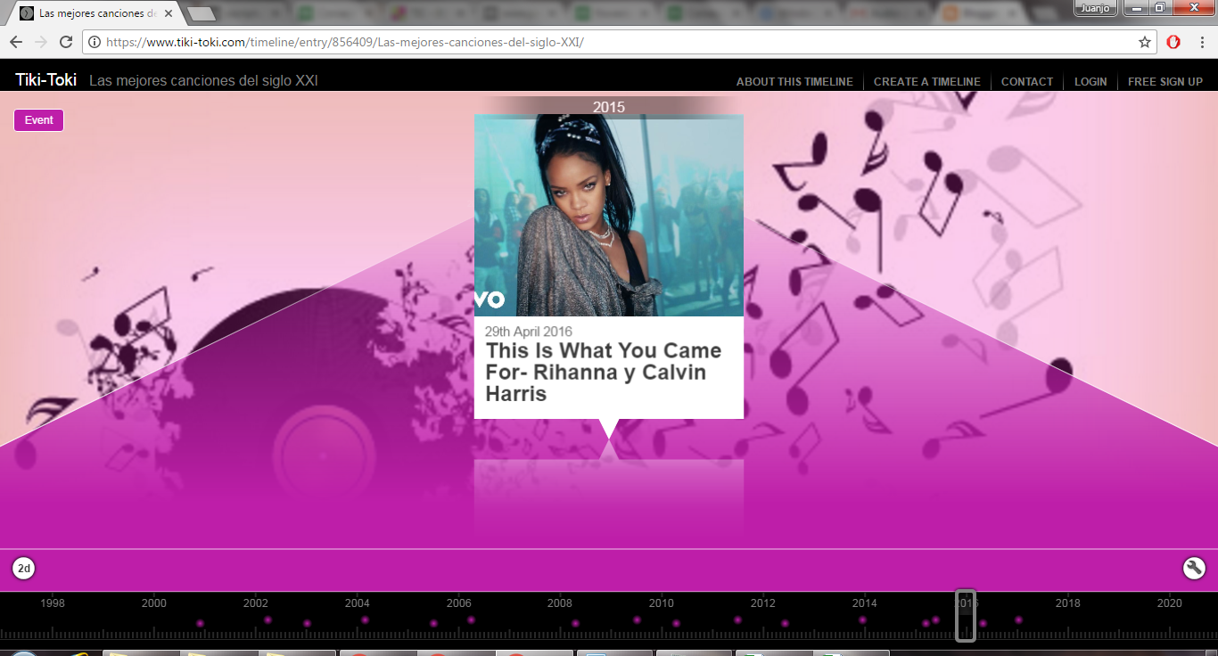Click the browser forward arrow
Screen dimensions: 1218x656
pos(41,42)
